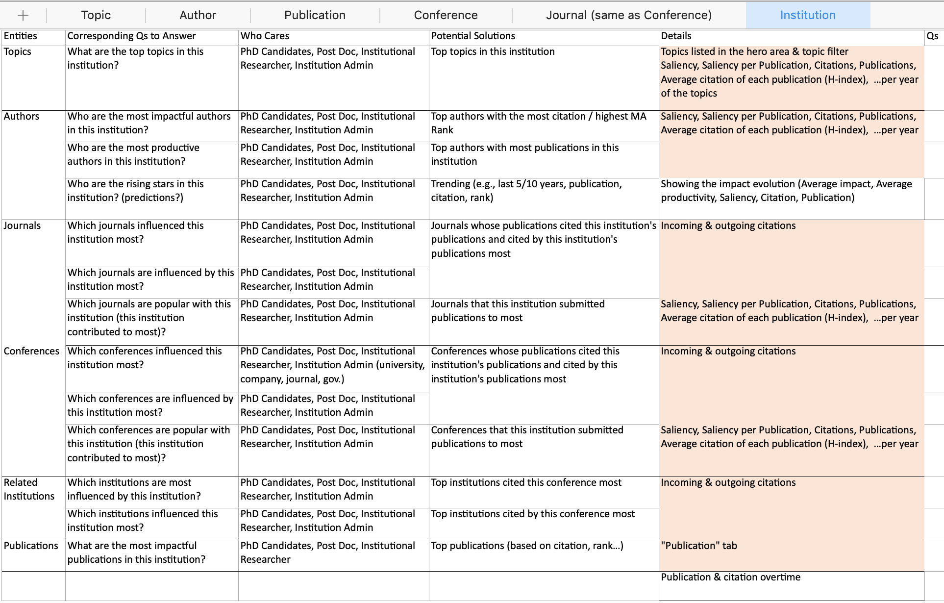This screenshot has width=944, height=603.
Task: Select 'Which journals are popular with this institution' cell
Action: click(152, 322)
